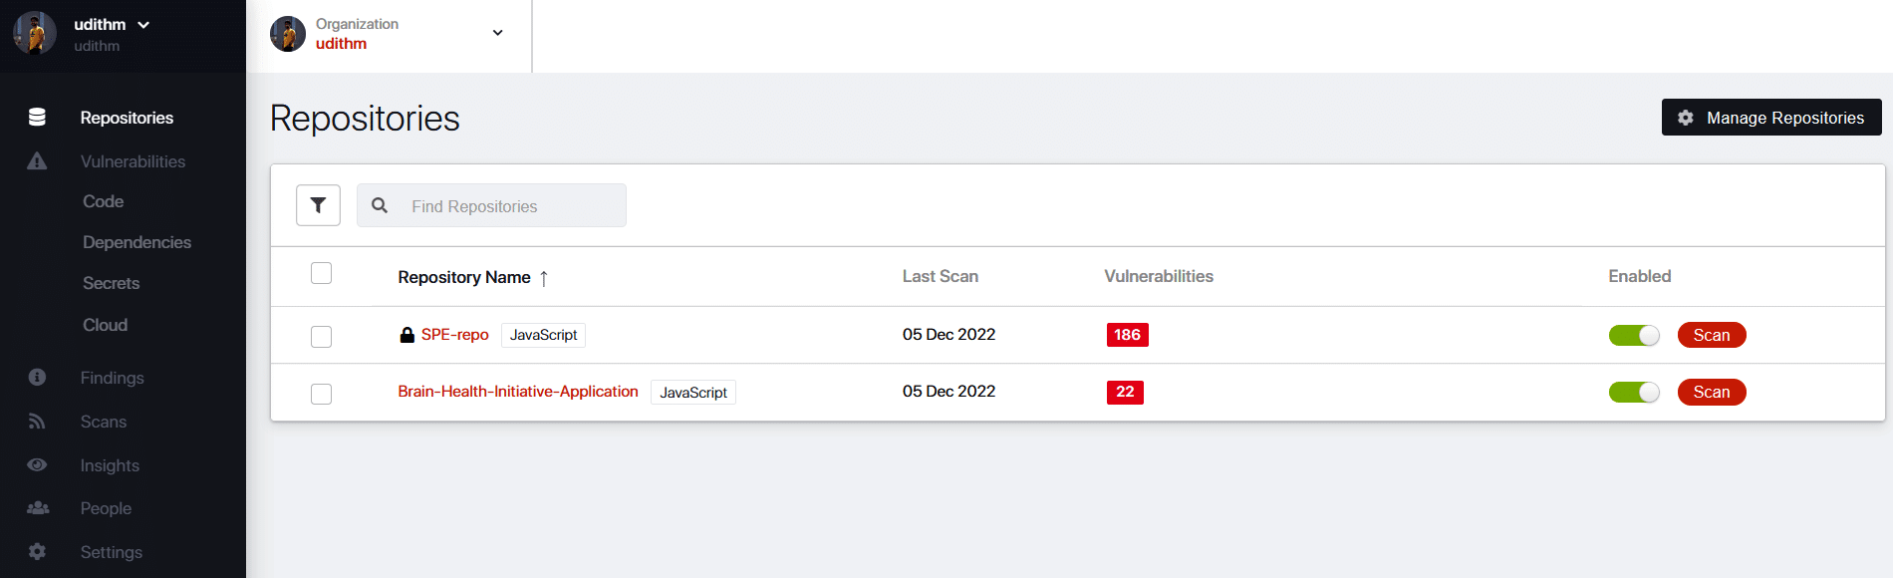This screenshot has width=1893, height=578.
Task: Click the Settings gear icon in sidebar
Action: [x=37, y=552]
